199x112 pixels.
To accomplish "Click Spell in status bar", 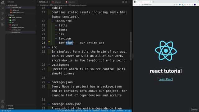I will click(113, 111).
